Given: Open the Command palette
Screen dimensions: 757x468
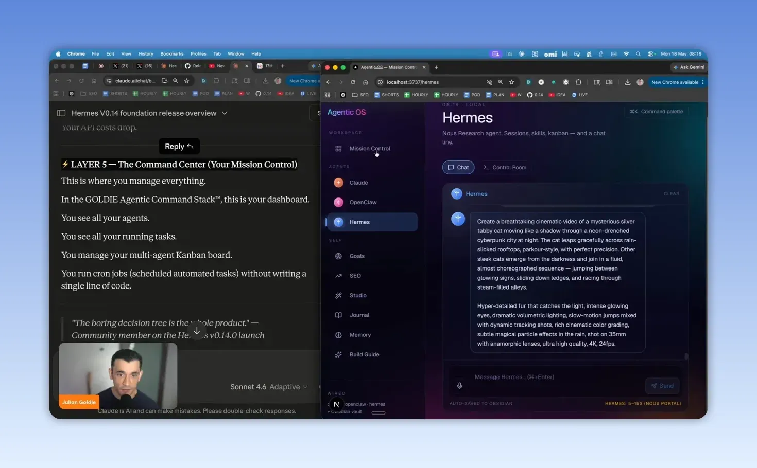Looking at the screenshot, I should [x=656, y=112].
